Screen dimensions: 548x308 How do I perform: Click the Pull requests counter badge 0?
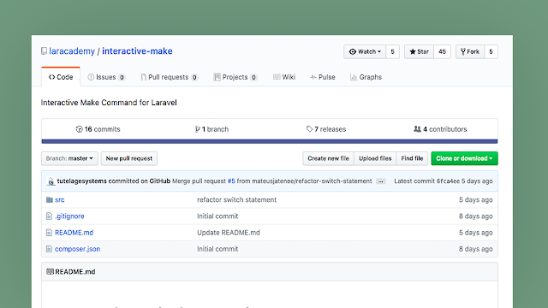[x=194, y=77]
